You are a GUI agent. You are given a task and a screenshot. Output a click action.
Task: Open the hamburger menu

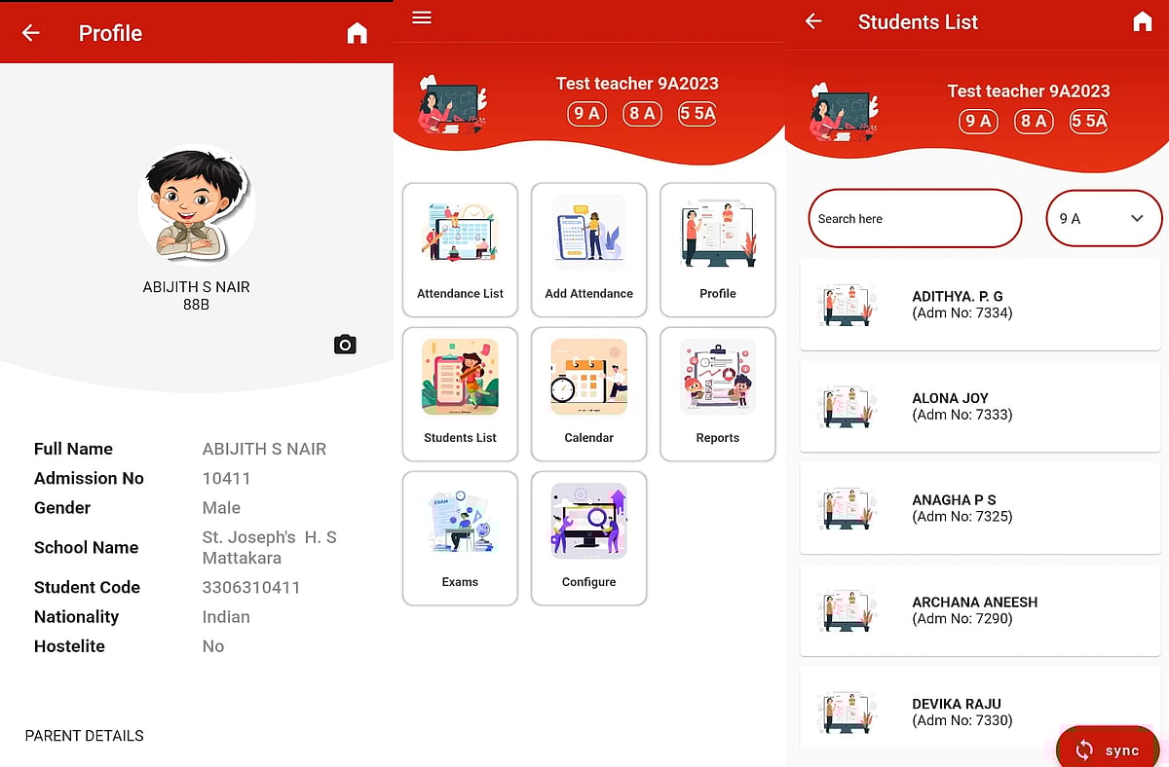point(422,18)
